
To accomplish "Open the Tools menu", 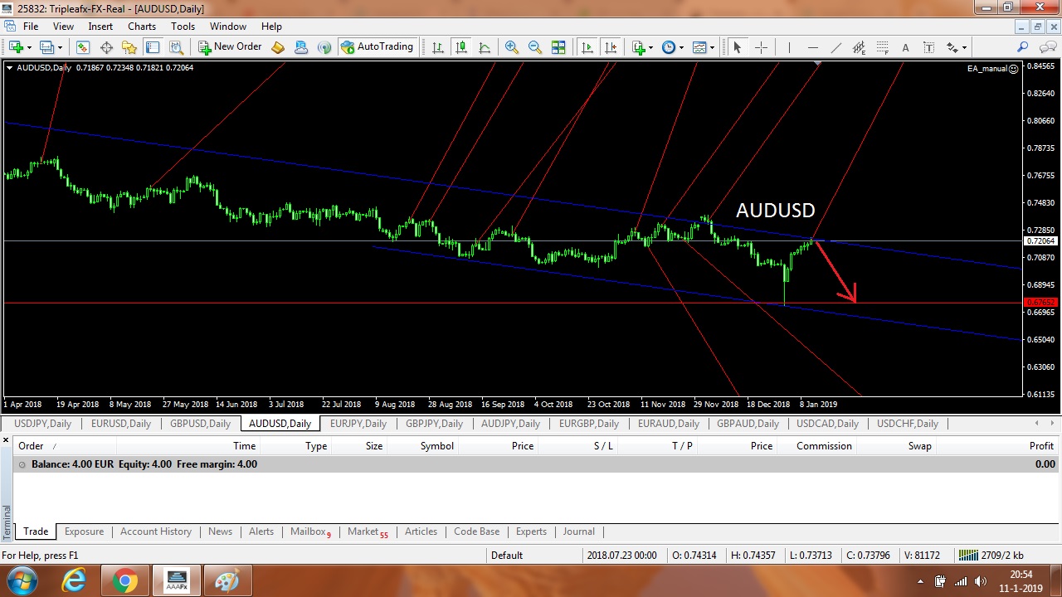I will coord(183,27).
